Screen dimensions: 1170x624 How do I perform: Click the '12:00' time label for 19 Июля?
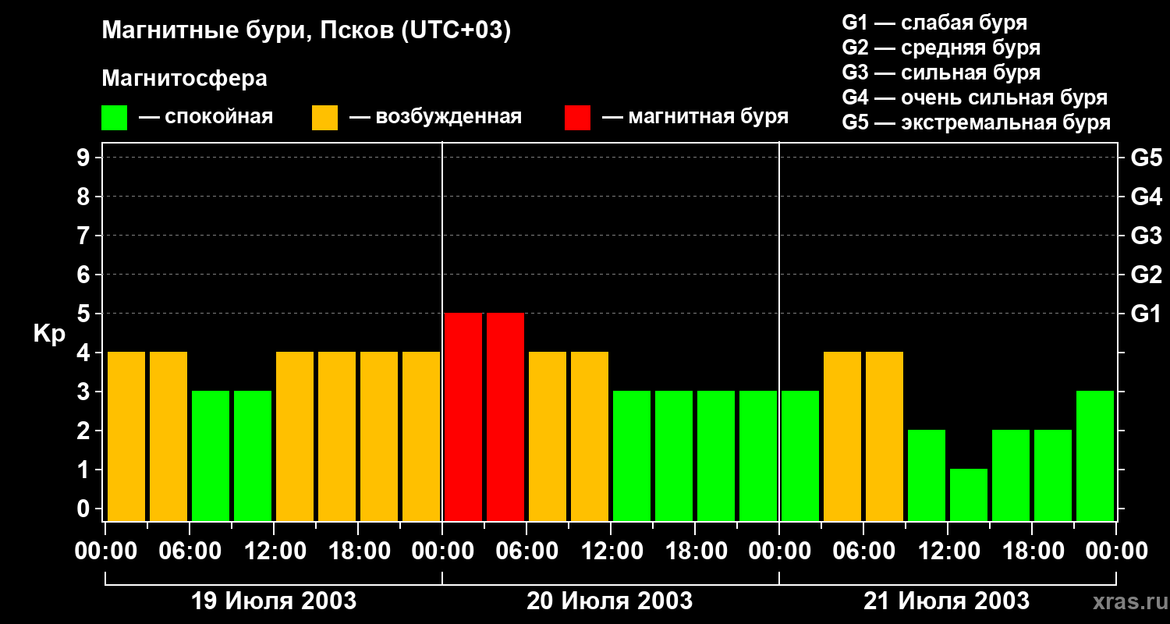(x=274, y=551)
